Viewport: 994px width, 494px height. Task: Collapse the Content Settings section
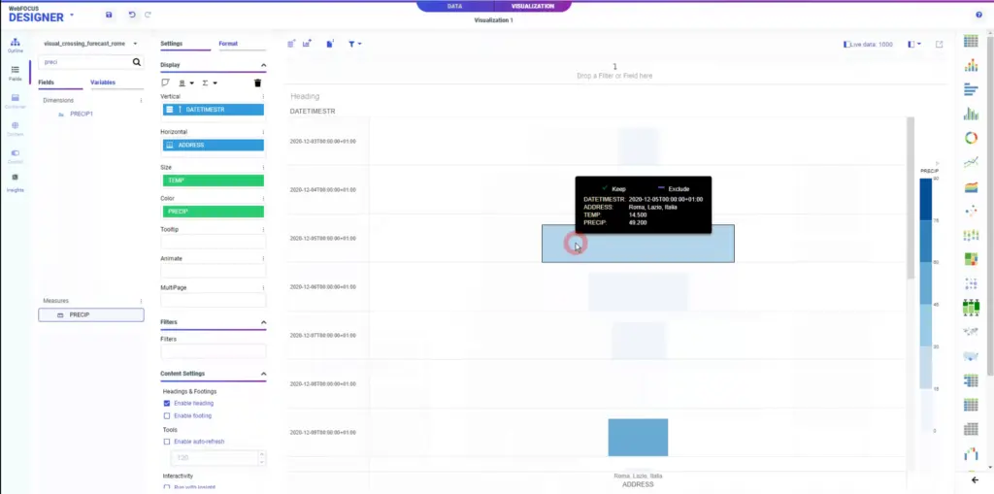point(263,374)
